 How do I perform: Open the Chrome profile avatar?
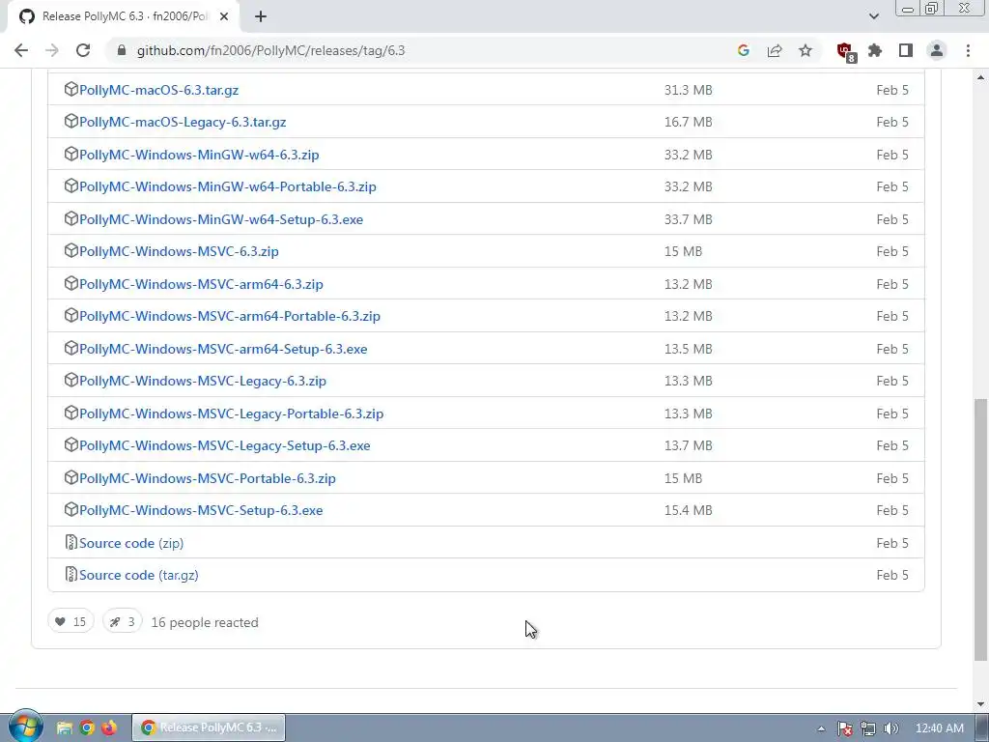(x=937, y=50)
